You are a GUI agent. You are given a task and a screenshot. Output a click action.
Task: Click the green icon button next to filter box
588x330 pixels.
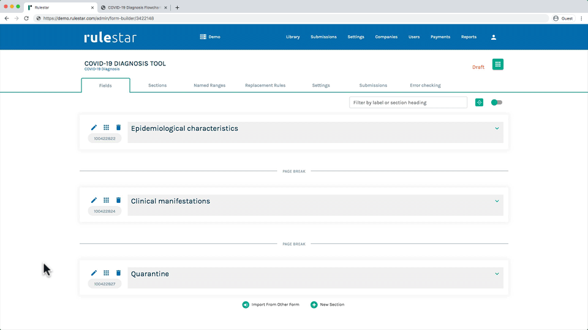point(479,103)
